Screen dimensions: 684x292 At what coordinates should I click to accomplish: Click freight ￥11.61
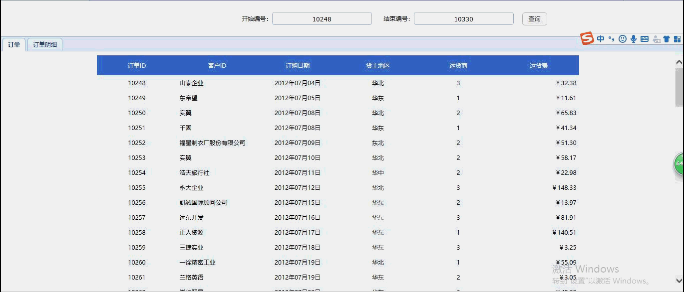[566, 98]
